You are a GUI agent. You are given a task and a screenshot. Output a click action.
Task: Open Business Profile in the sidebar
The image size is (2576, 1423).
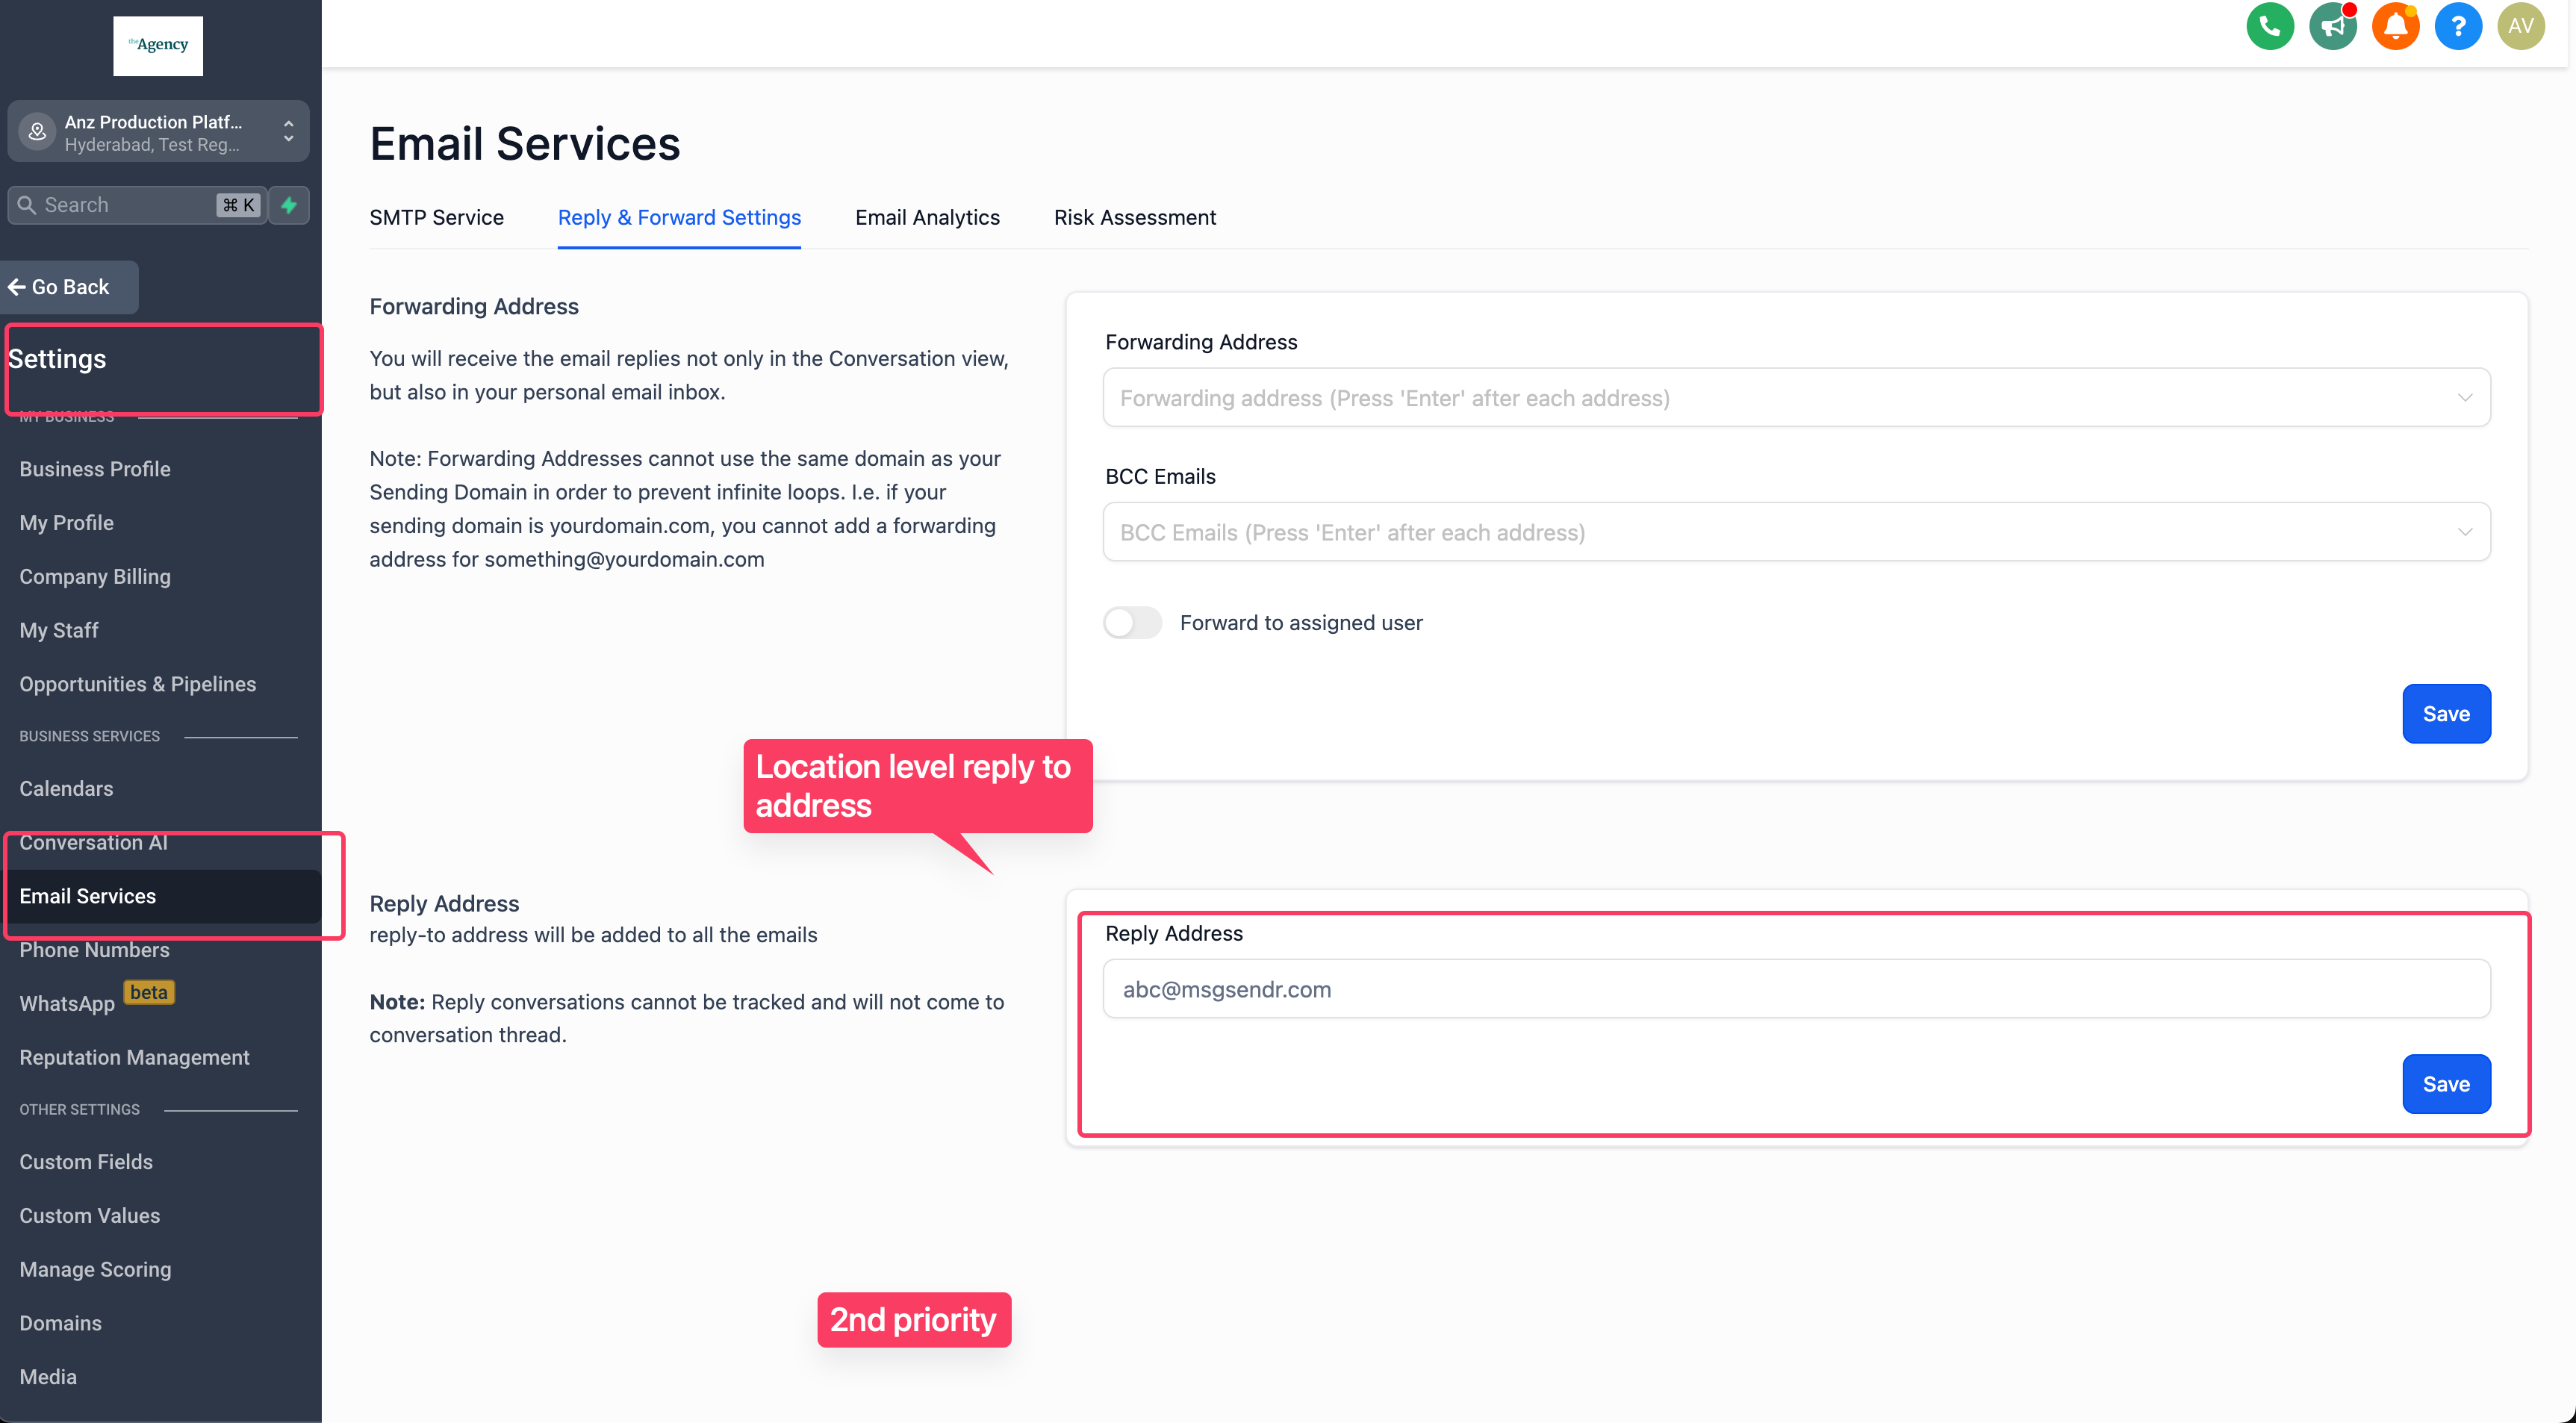click(x=95, y=469)
